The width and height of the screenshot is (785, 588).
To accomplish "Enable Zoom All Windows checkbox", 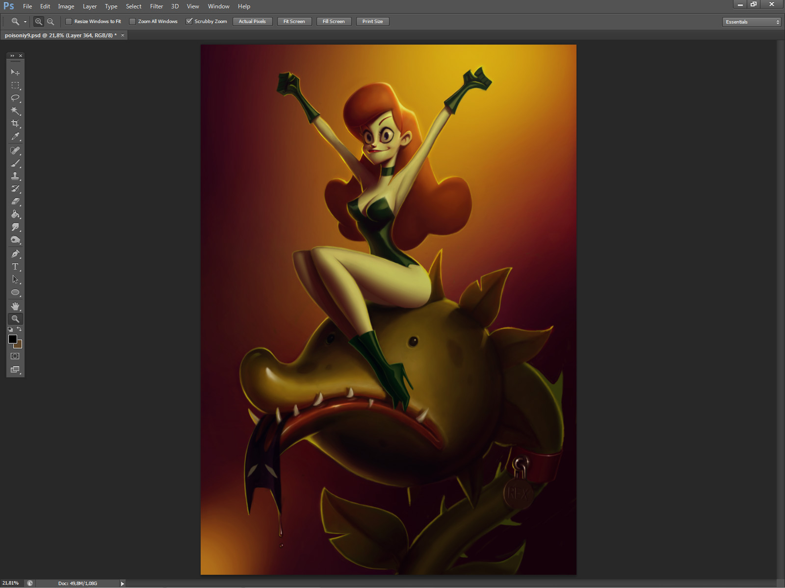I will click(132, 22).
